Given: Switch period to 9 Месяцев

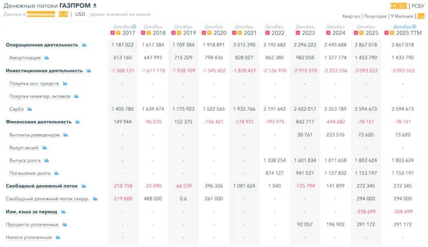Looking at the screenshot, I should [x=402, y=16].
